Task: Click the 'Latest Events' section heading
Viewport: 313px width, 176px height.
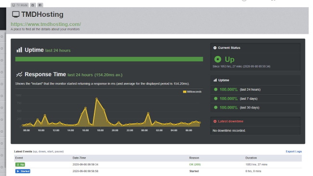Action: point(23,151)
